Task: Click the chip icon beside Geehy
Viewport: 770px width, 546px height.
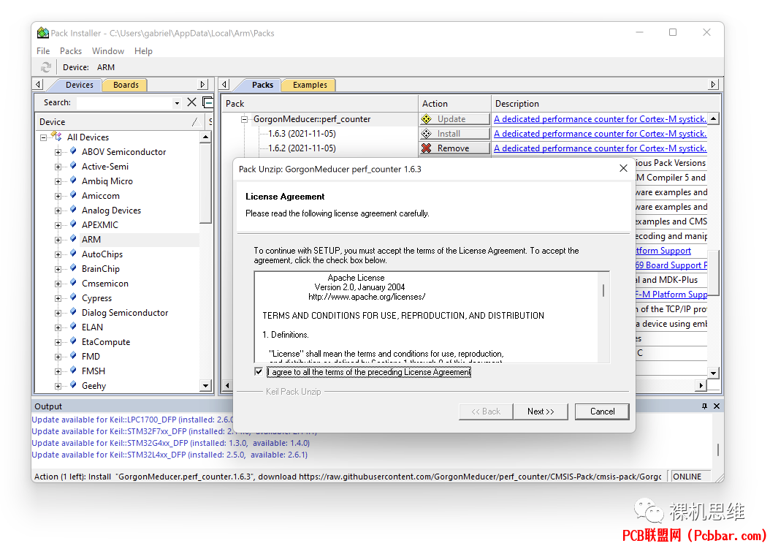Action: click(x=73, y=385)
